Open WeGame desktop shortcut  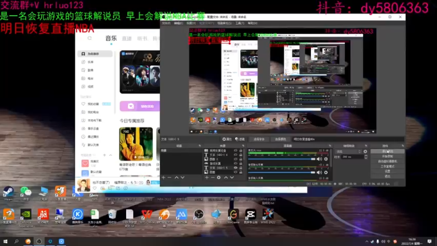pos(233,216)
